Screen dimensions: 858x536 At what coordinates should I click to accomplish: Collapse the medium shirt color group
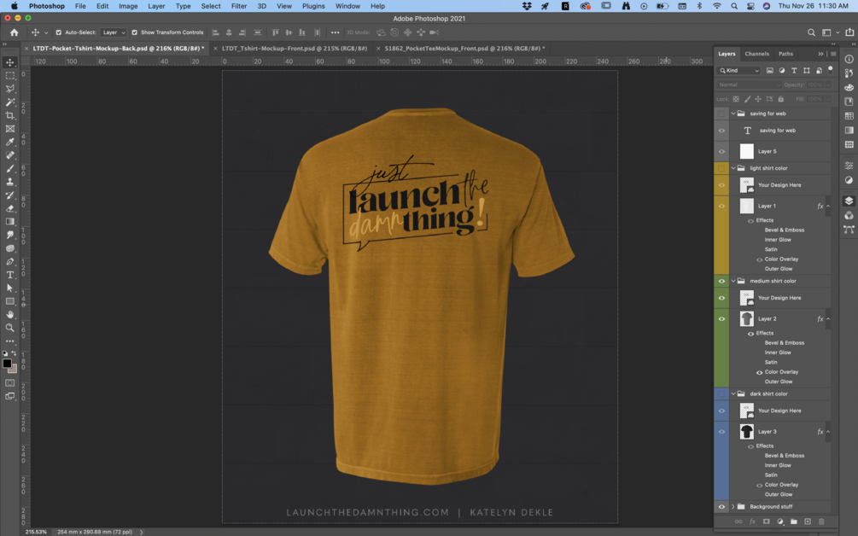(x=733, y=281)
